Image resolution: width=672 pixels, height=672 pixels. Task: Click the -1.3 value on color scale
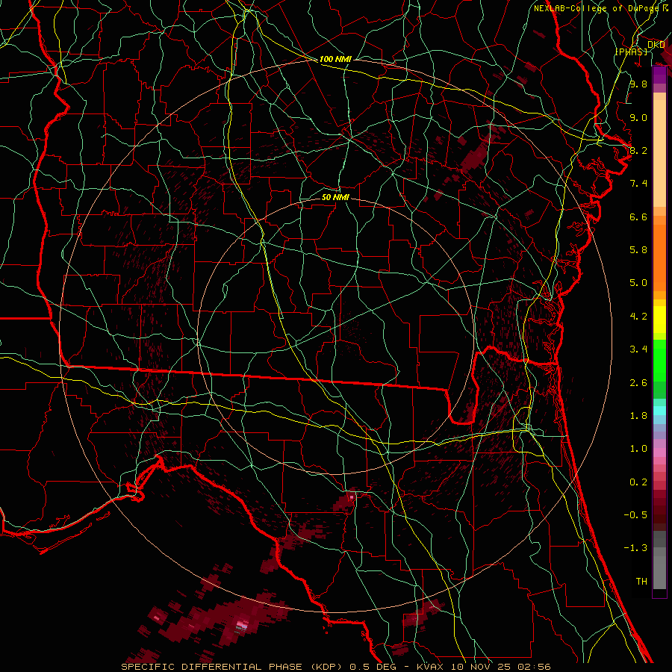pyautogui.click(x=635, y=548)
